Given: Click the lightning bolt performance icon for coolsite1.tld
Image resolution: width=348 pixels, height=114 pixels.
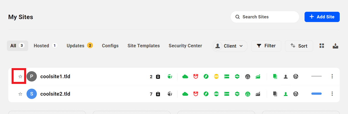Looking at the screenshot, I should tap(206, 76).
